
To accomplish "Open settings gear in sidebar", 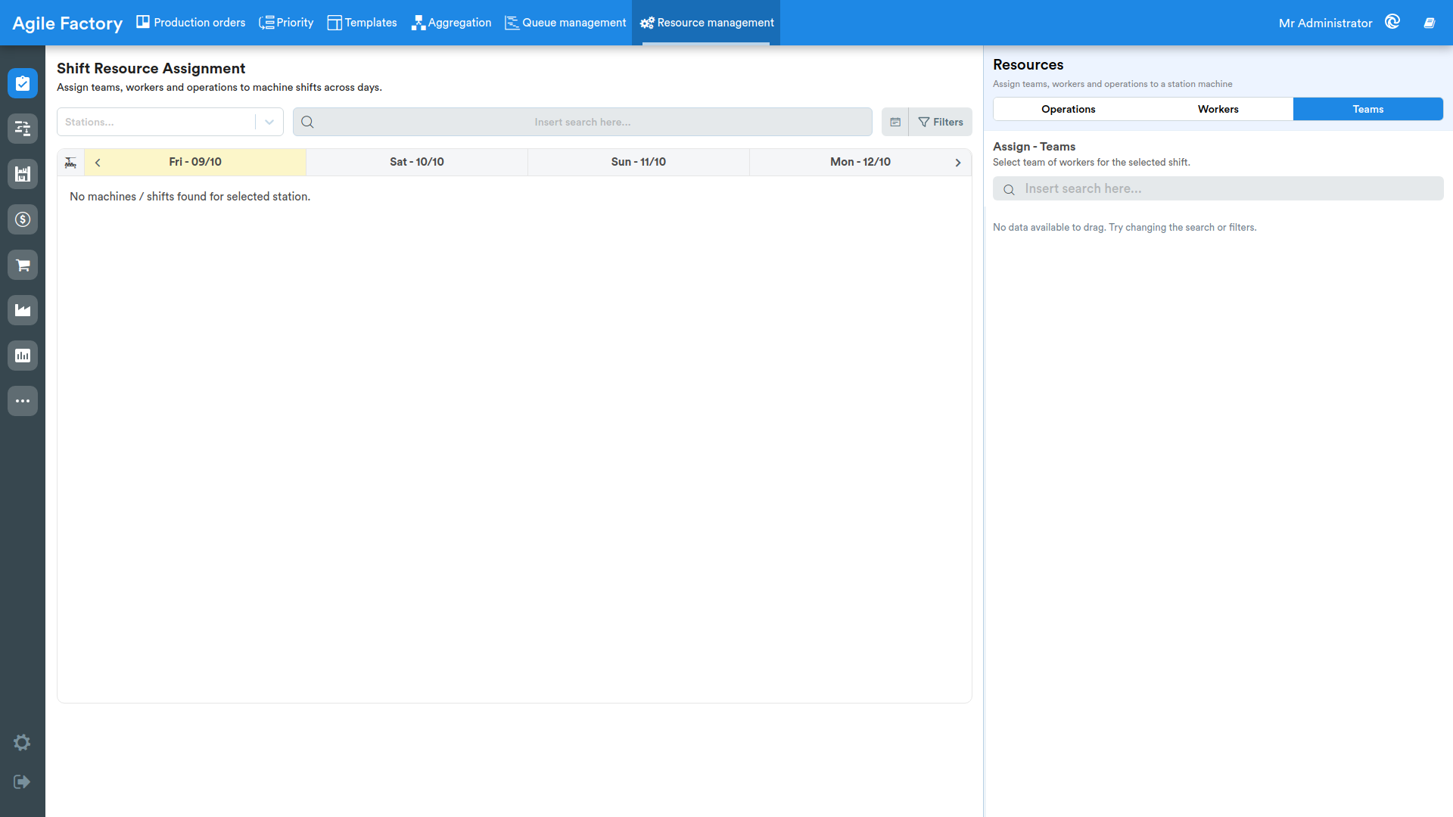I will tap(22, 742).
